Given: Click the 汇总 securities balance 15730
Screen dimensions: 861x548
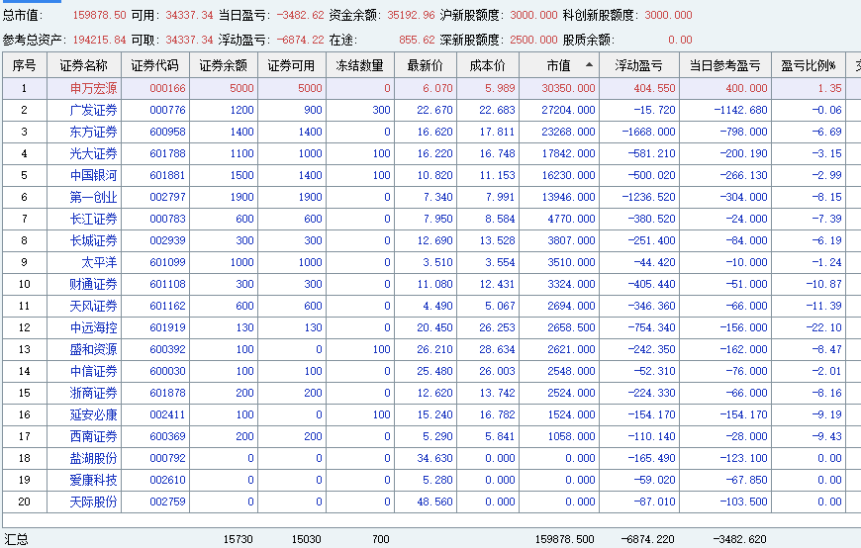Looking at the screenshot, I should point(238,539).
